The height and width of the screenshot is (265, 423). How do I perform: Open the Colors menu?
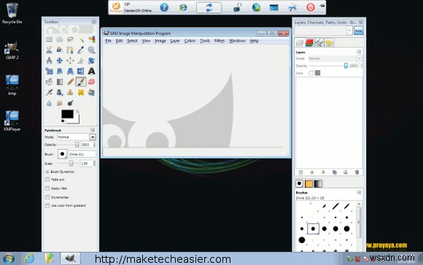(x=190, y=41)
